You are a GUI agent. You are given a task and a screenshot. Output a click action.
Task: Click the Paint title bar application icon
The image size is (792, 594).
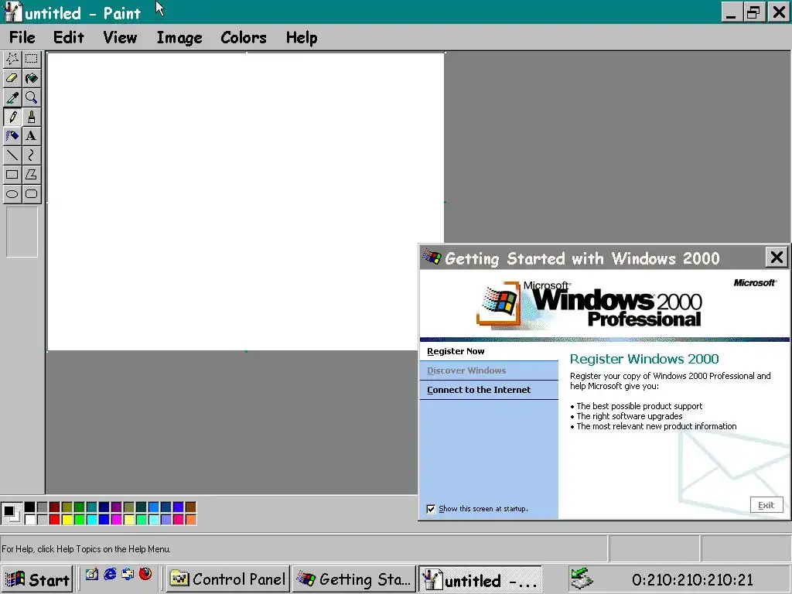point(12,12)
